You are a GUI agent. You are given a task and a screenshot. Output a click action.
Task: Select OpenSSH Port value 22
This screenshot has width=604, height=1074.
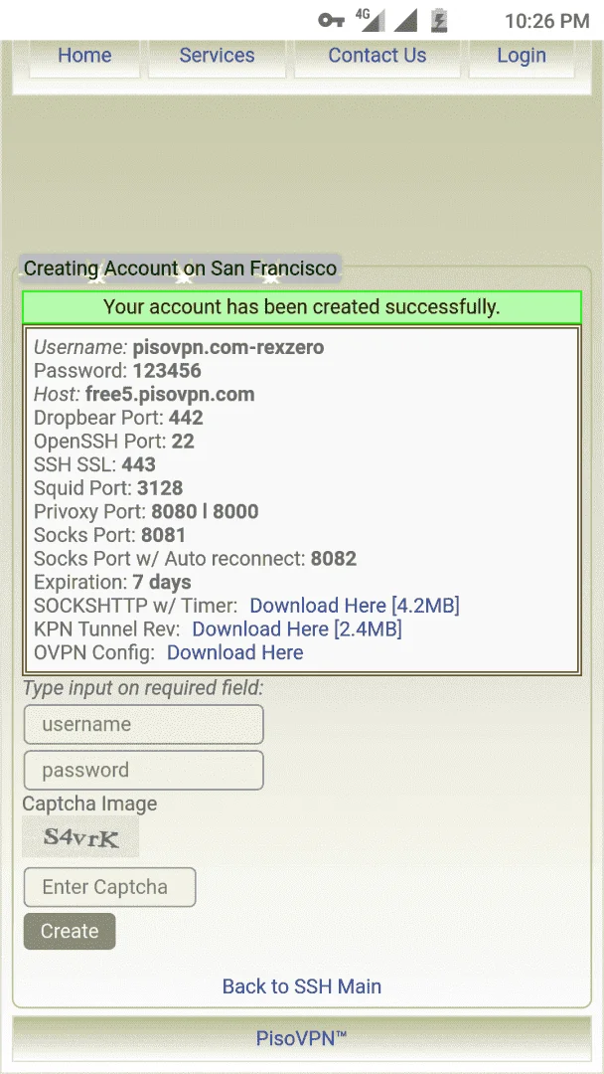click(183, 442)
